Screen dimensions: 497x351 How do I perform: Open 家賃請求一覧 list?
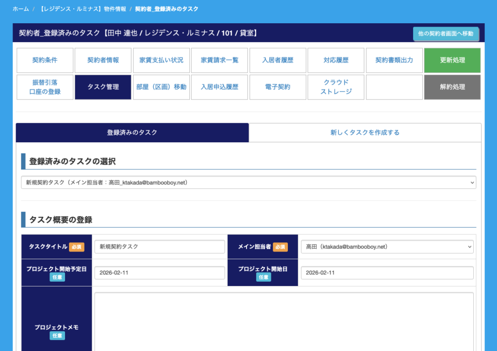coord(219,60)
